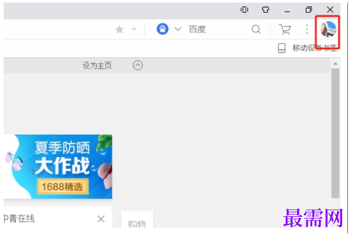Screen dimensions: 355x238
Task: Close the 中青在线 notification with X
Action: point(101,219)
